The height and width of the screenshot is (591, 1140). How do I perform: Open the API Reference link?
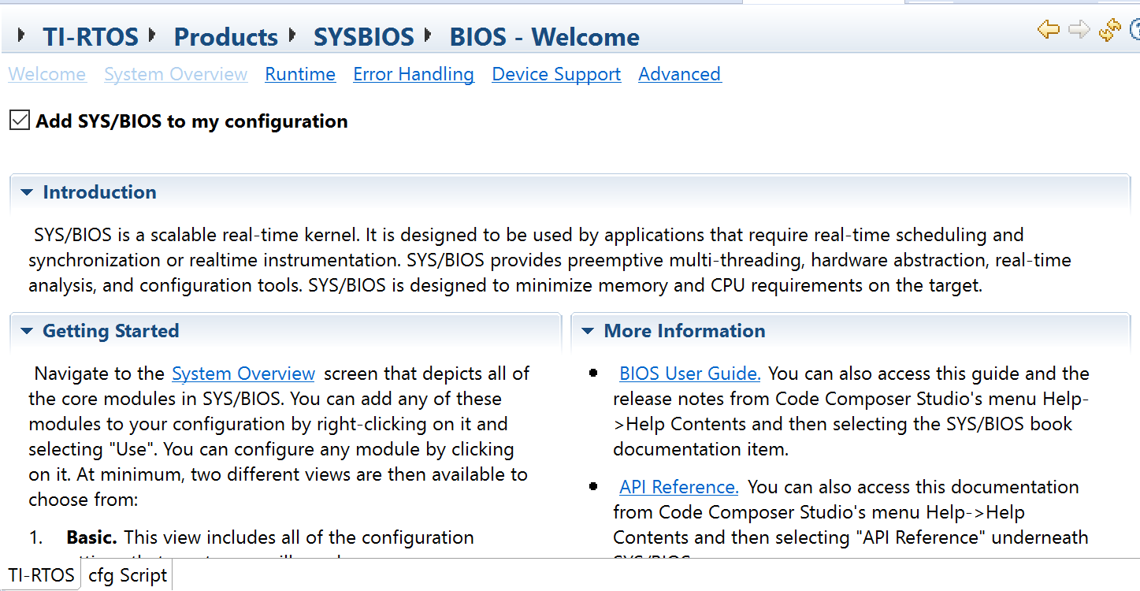pos(679,487)
